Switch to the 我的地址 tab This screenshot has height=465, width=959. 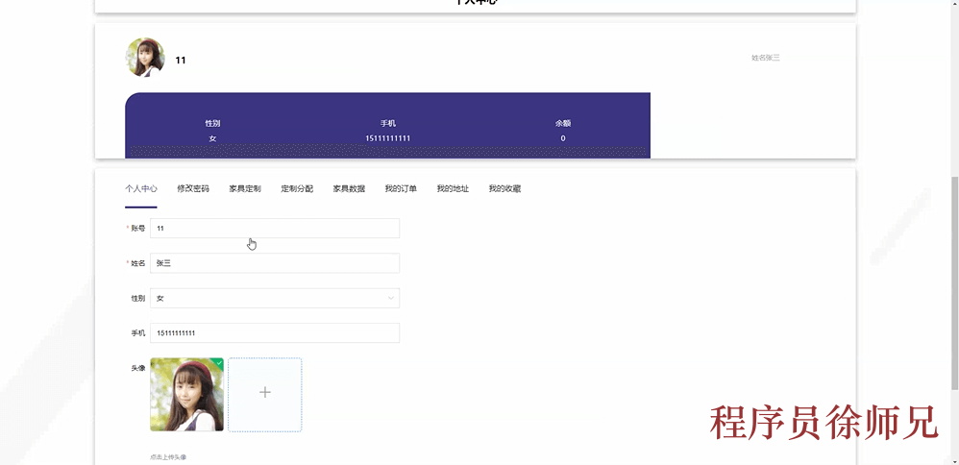[x=453, y=188]
